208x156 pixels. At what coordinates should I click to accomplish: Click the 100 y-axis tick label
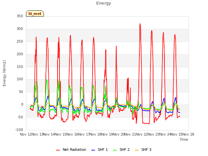coord(20,79)
